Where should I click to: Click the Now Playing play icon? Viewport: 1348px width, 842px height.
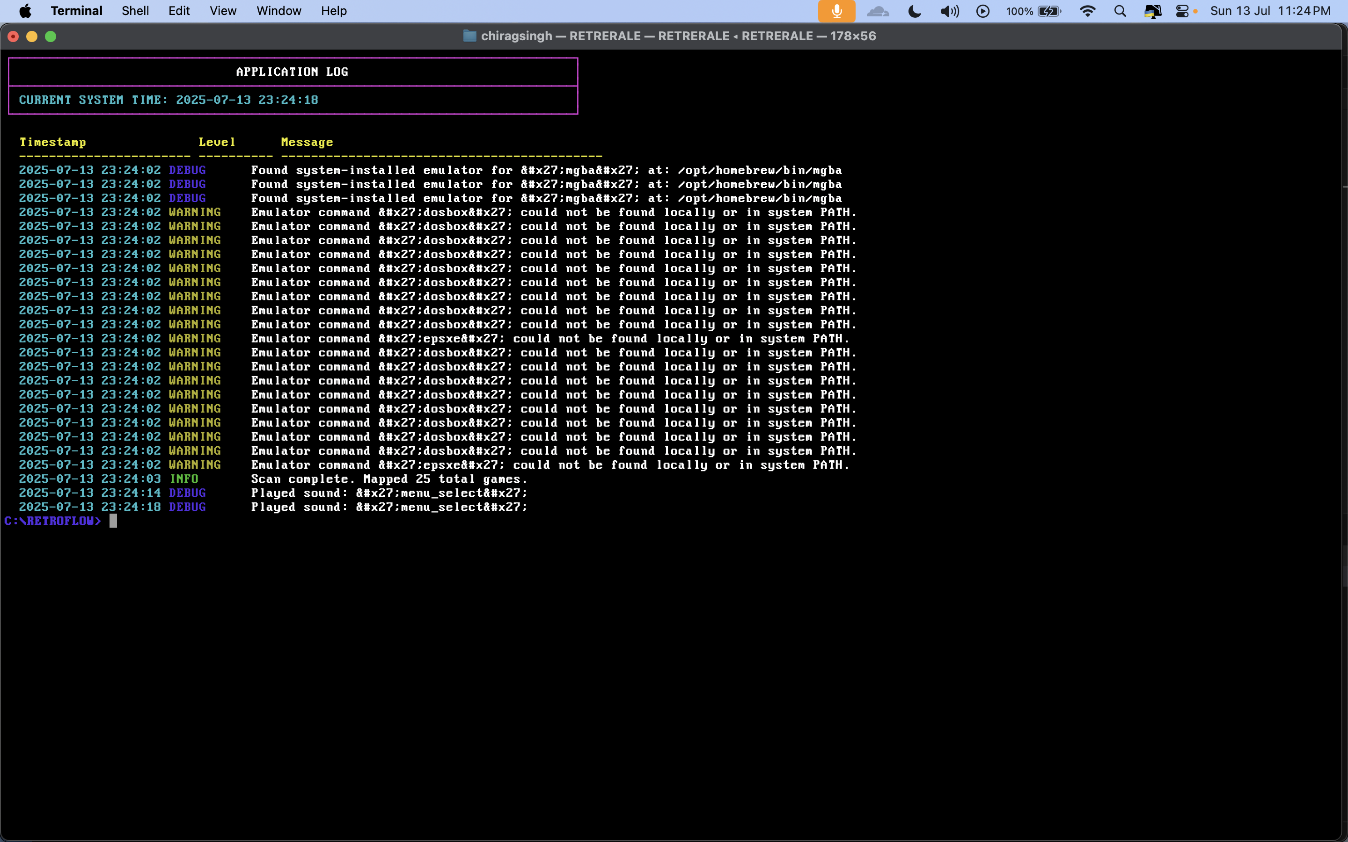coord(982,11)
